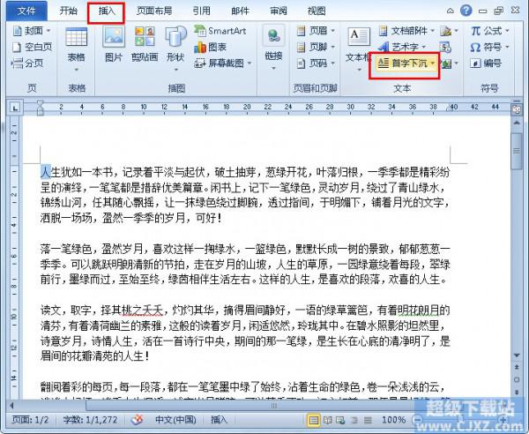Insert a symbol with 符号
Screen dimensions: 529x434
point(486,47)
